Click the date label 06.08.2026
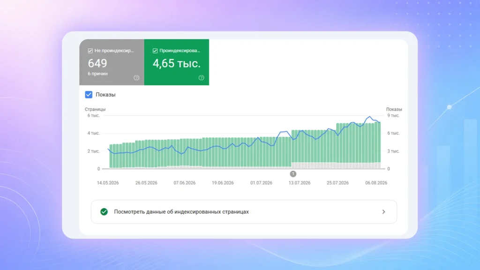The image size is (480, 270). tap(376, 183)
